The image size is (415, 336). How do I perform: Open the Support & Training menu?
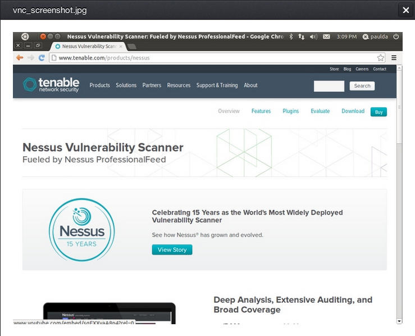click(217, 85)
